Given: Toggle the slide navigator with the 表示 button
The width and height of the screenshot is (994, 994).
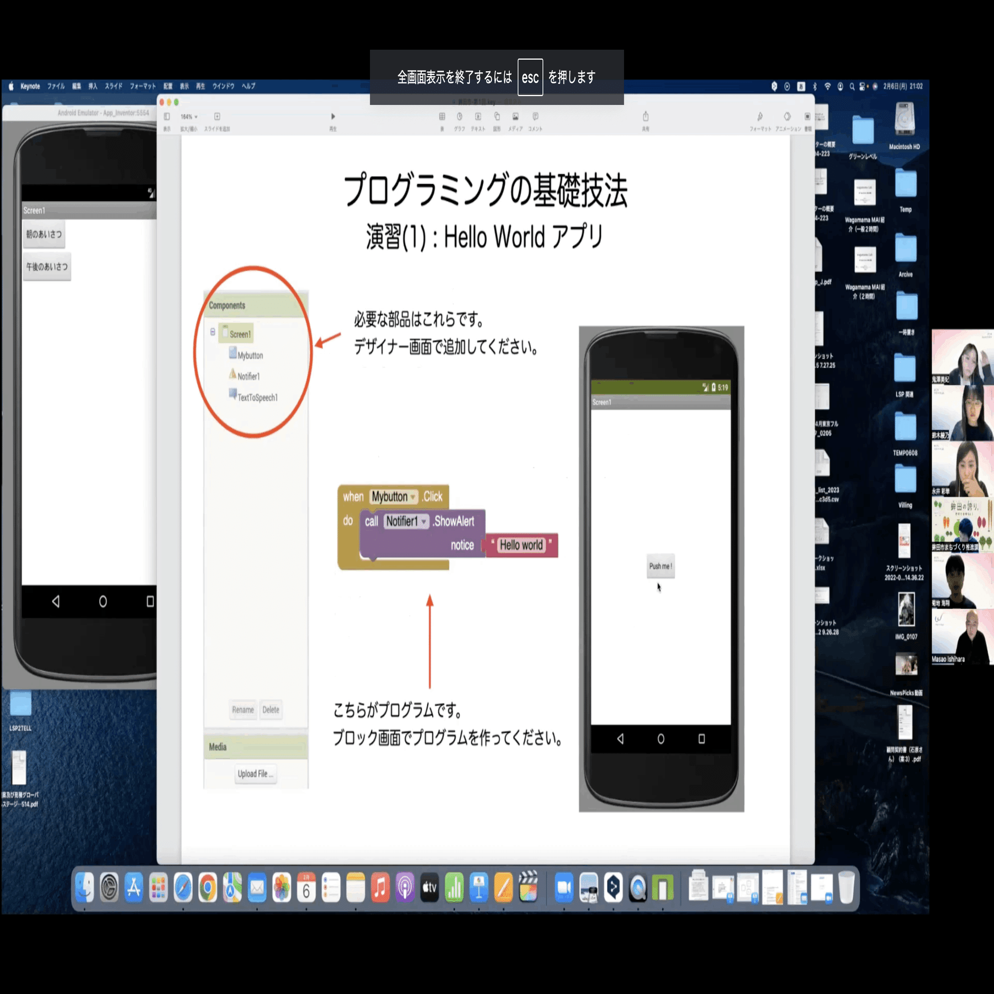Looking at the screenshot, I should [166, 117].
